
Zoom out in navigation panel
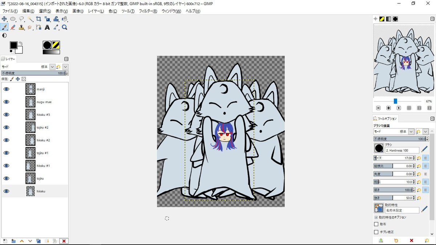coord(378,108)
